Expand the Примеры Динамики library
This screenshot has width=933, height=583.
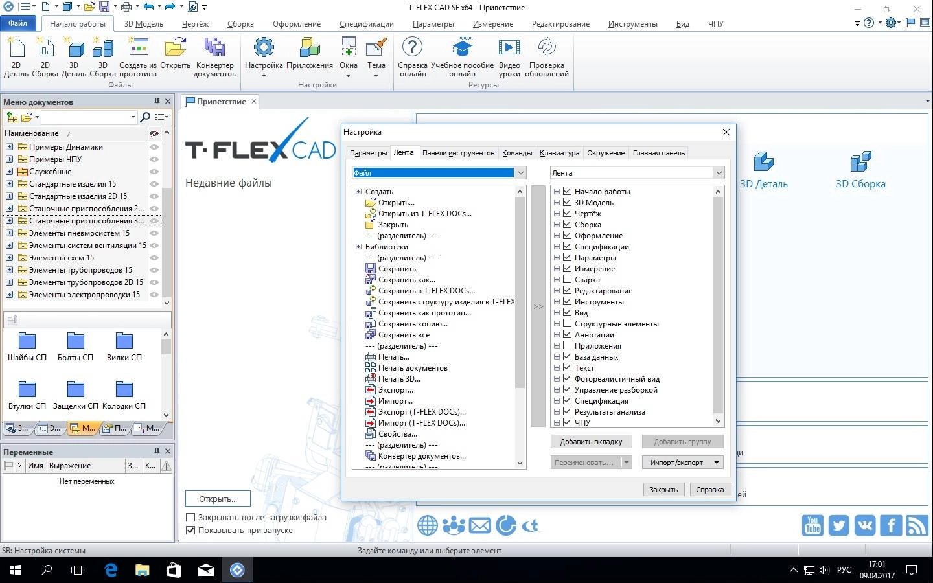10,147
